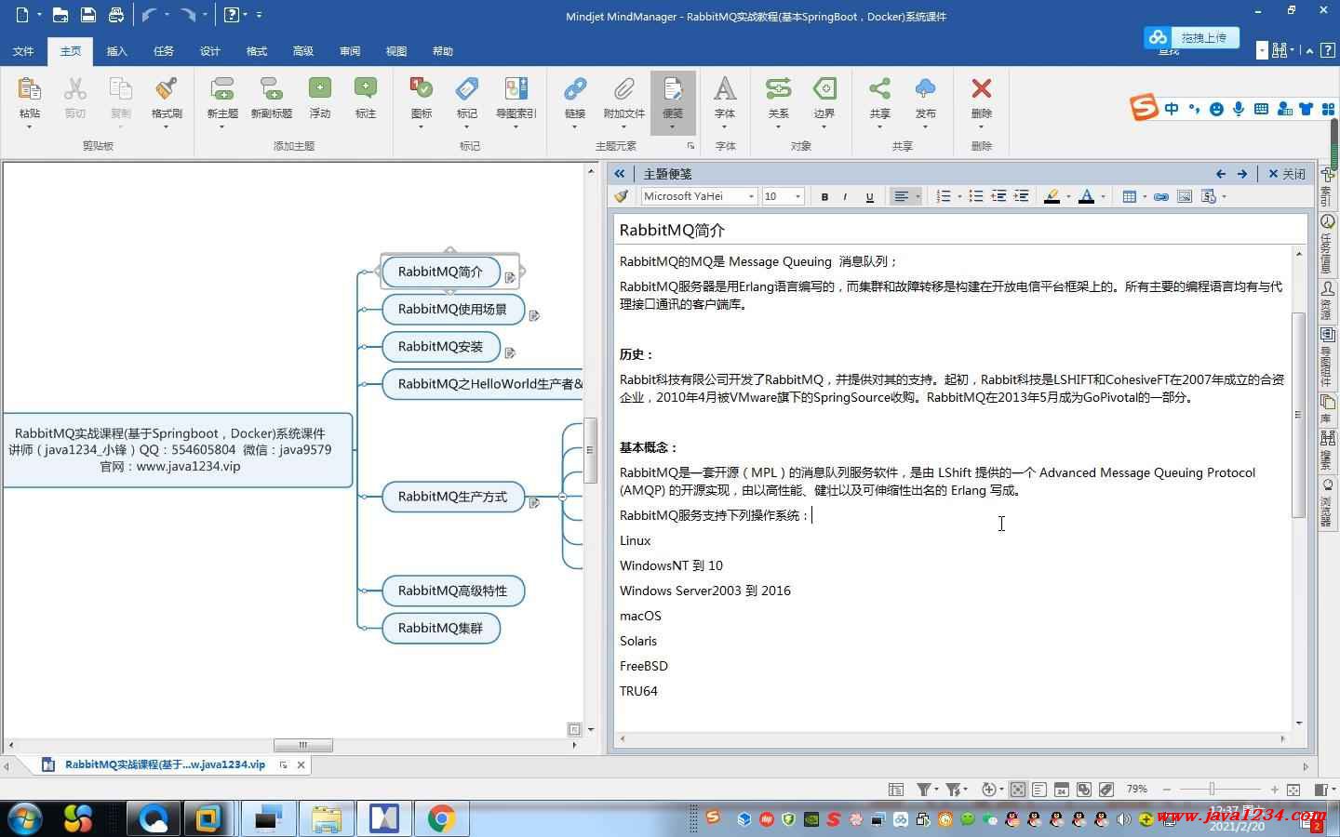The width and height of the screenshot is (1340, 837).
Task: Toggle italic in notes toolbar
Action: pos(845,196)
